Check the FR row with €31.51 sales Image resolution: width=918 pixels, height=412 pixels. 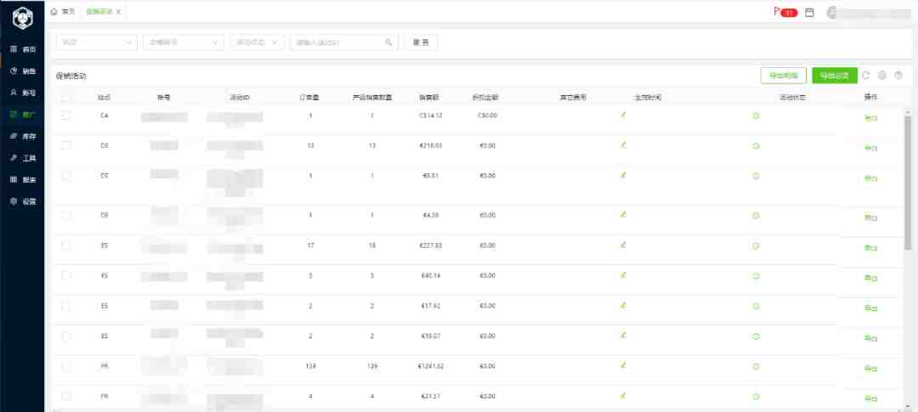65,396
